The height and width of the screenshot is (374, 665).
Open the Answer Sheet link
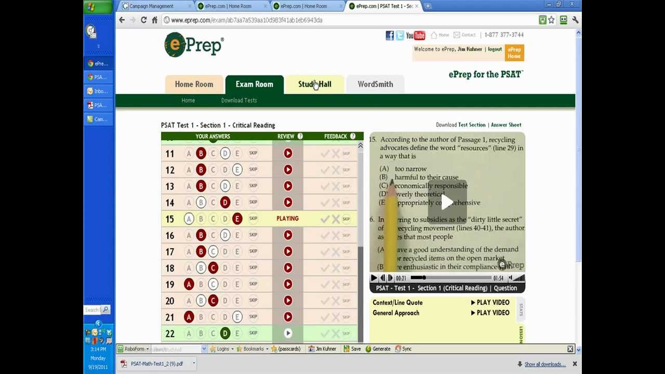point(506,125)
